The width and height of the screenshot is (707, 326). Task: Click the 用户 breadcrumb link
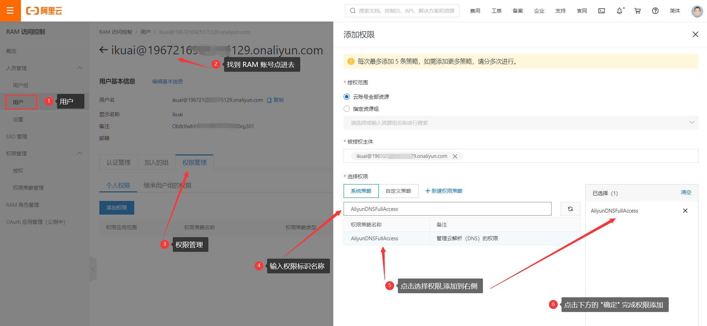click(145, 32)
